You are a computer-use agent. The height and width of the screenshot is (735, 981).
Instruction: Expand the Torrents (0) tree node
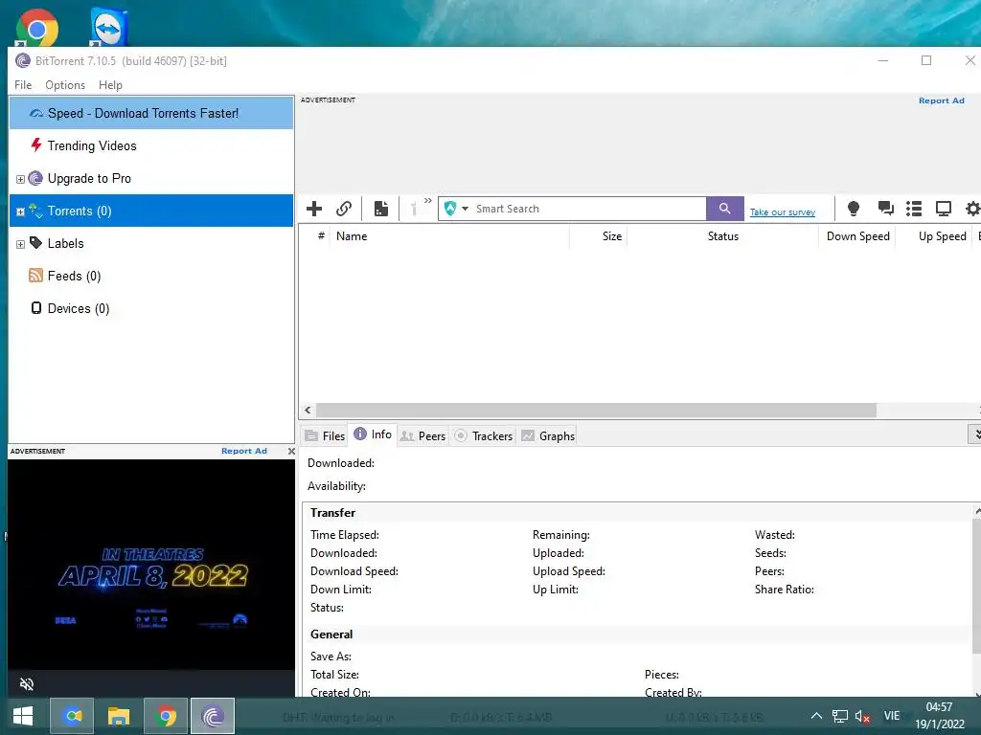[21, 212]
